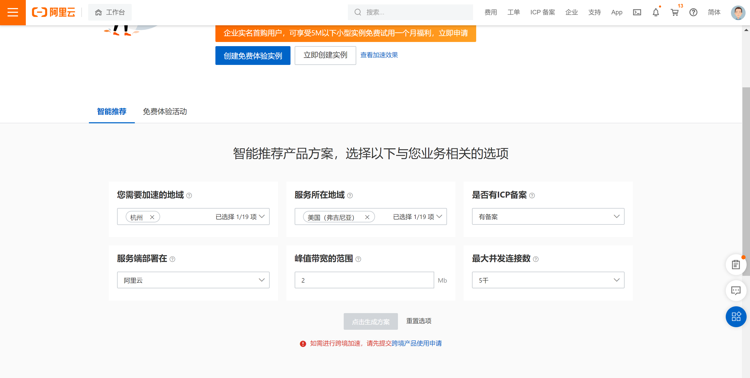This screenshot has height=378, width=750.
Task: Click the help question mark icon
Action: (693, 13)
